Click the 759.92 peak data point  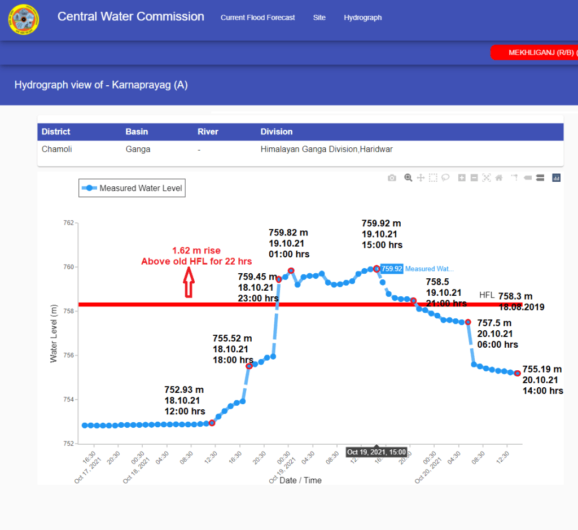coord(376,269)
